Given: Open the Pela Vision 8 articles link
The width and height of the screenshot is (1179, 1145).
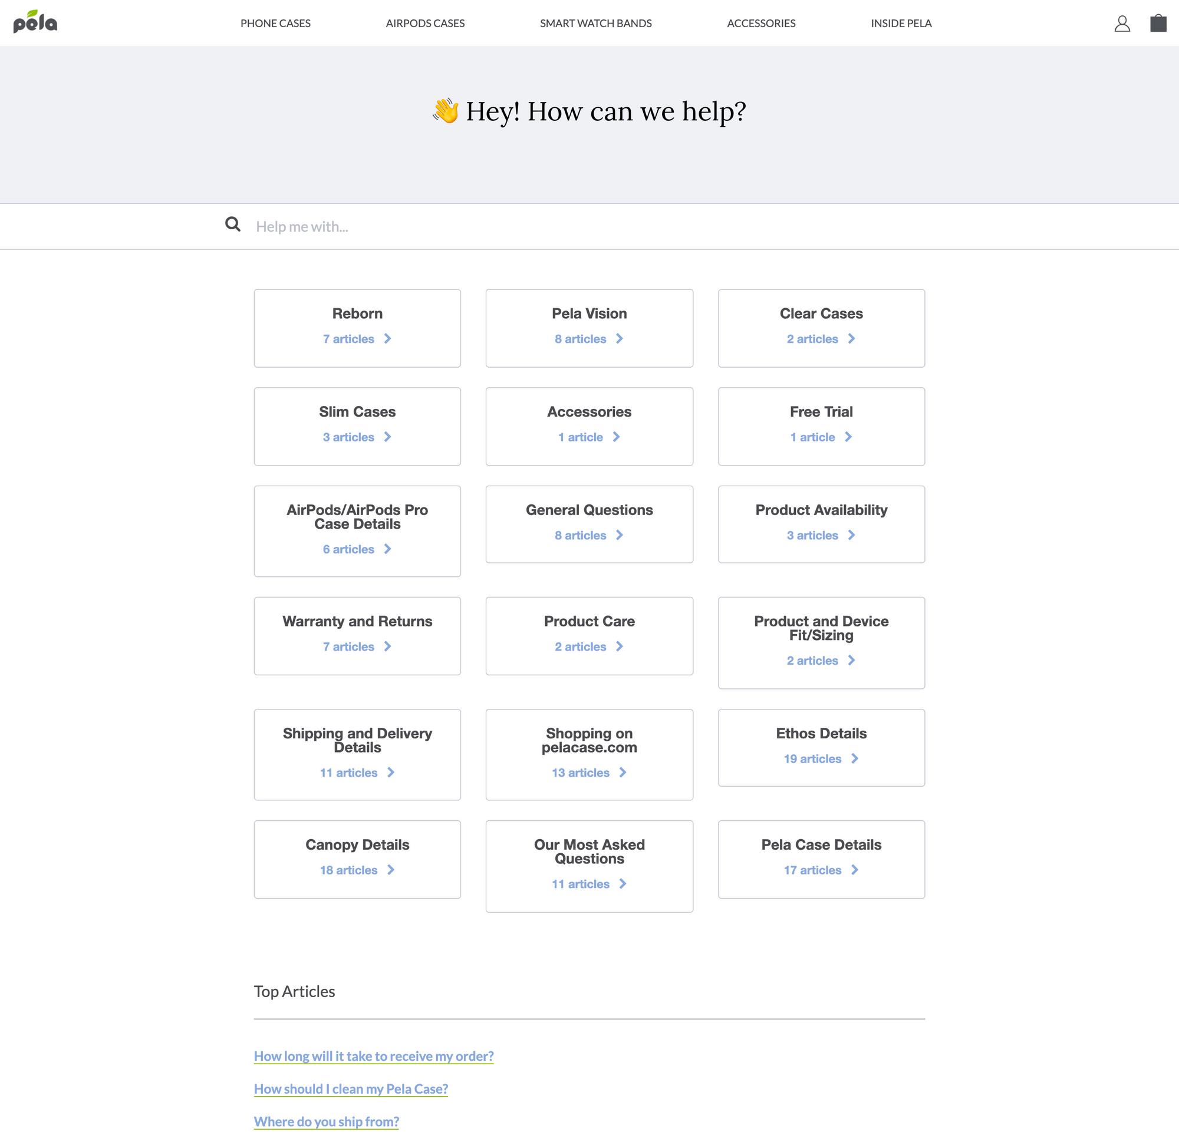Looking at the screenshot, I should pos(581,339).
